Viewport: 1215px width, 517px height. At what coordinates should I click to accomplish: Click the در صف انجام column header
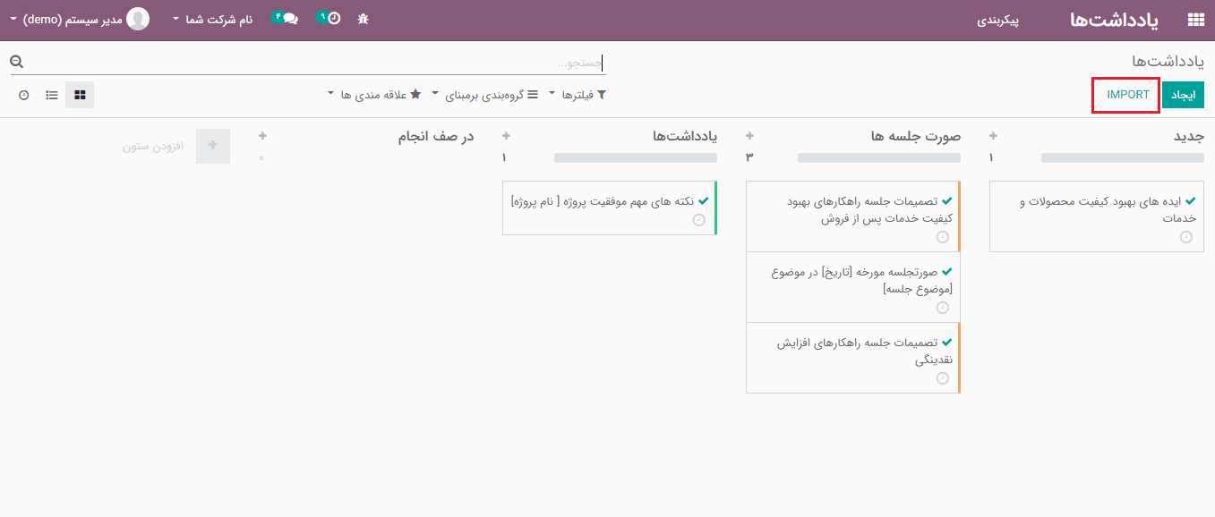tap(436, 137)
